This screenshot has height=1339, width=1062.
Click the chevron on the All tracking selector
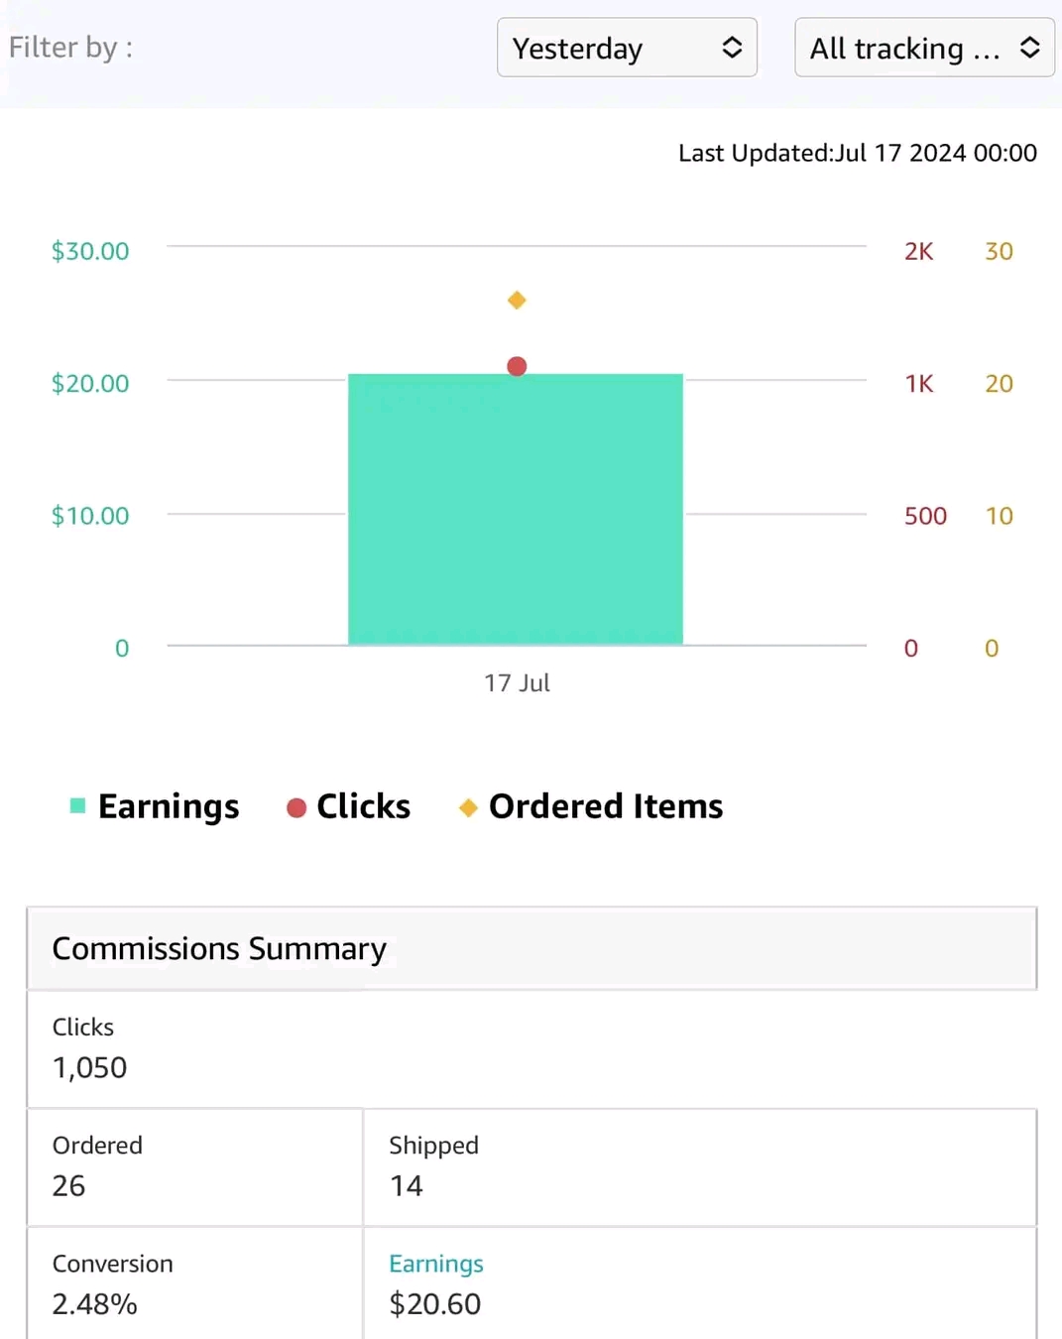[1030, 47]
